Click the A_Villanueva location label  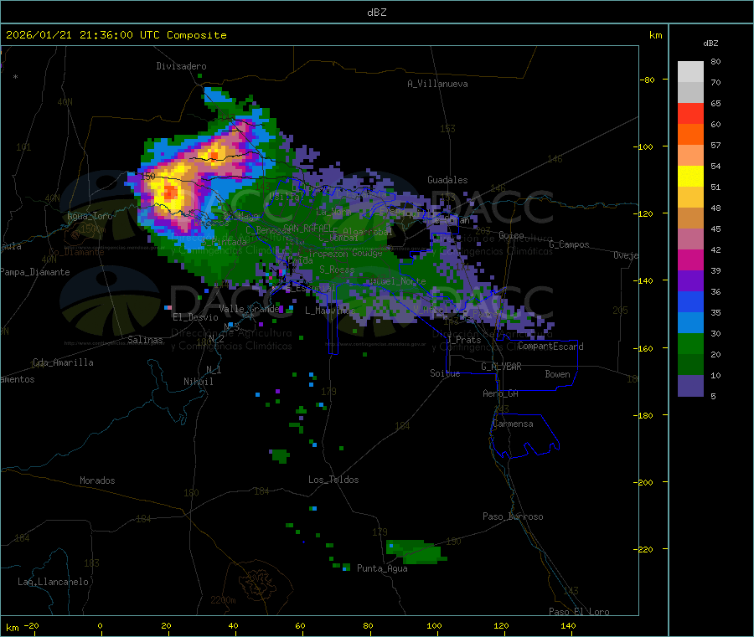pos(437,84)
